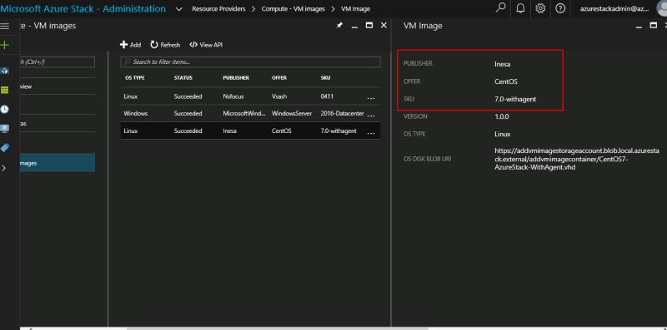Viewport: 667px width, 330px height.
Task: Open the green grid All resources icon
Action: 5,90
